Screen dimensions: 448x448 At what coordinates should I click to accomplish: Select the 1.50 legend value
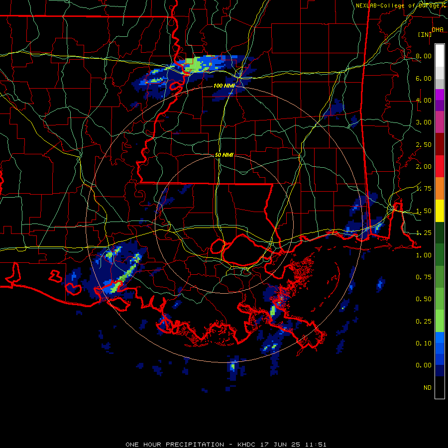pyautogui.click(x=424, y=211)
